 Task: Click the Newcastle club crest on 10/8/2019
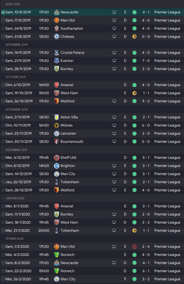56,12
